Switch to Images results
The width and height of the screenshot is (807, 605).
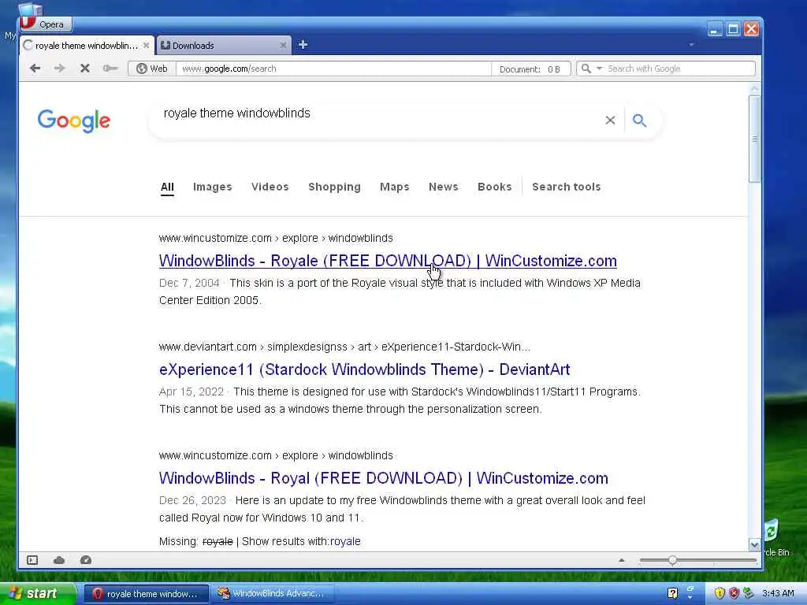pyautogui.click(x=213, y=187)
